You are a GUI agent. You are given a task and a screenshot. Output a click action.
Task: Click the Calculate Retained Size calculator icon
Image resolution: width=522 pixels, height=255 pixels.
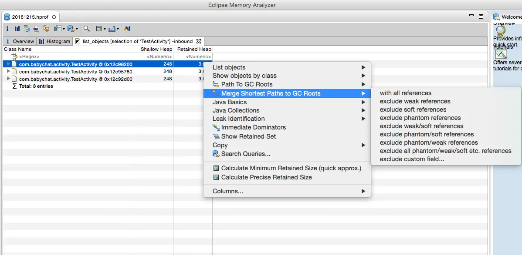coord(98,29)
